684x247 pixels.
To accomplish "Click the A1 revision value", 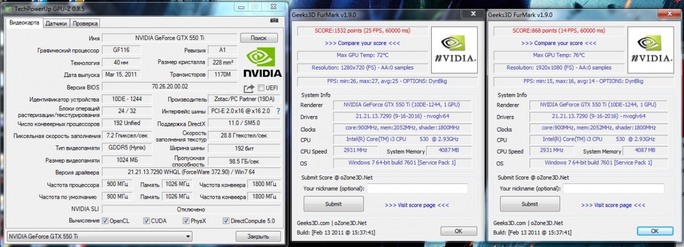I will pos(223,50).
